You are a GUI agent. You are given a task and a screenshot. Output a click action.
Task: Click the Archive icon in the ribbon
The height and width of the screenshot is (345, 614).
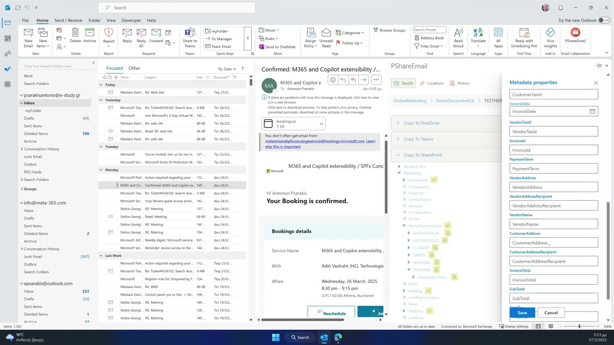90,35
